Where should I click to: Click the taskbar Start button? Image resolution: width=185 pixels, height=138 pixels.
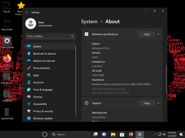pos(45,134)
